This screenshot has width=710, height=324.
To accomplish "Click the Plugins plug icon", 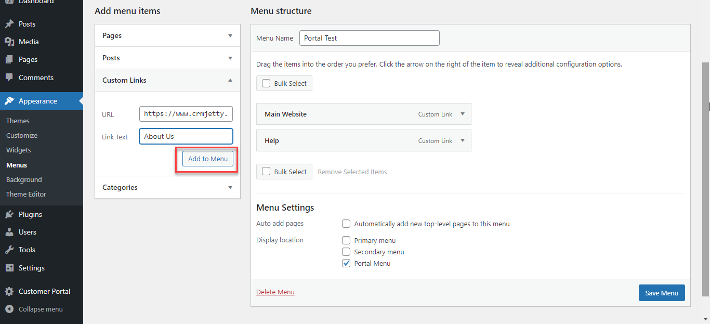I will point(9,214).
